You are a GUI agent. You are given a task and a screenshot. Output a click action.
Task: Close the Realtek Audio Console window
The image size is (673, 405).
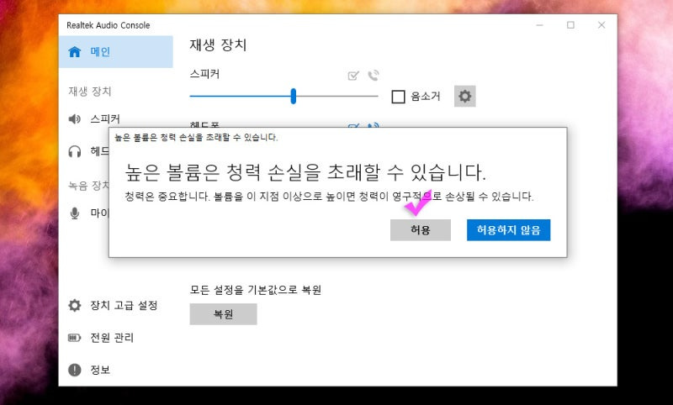(x=601, y=25)
